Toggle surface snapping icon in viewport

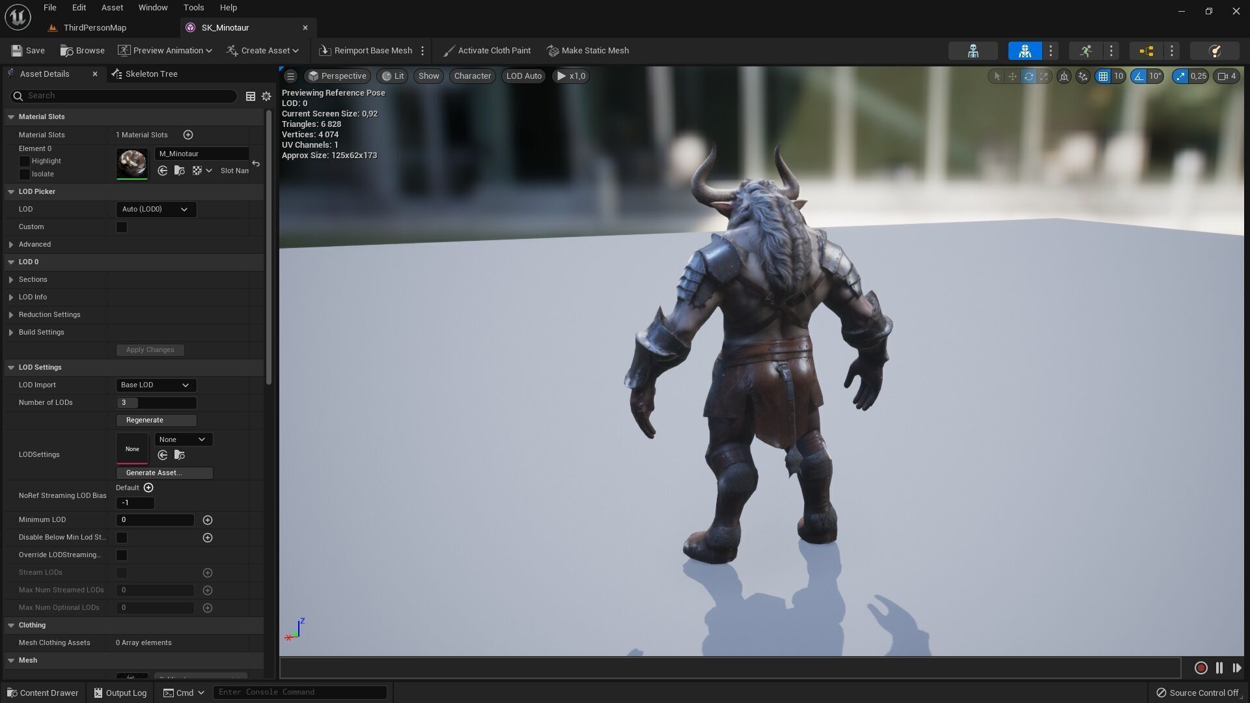1083,76
